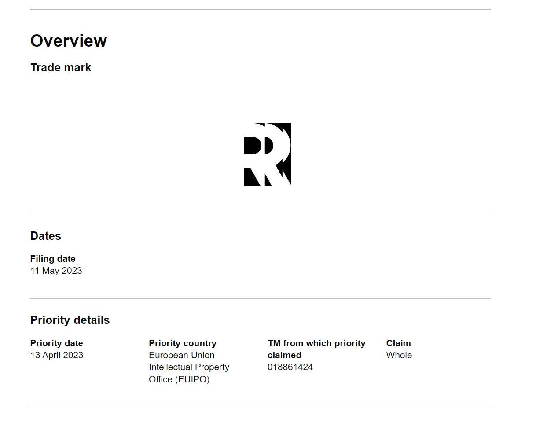Click the EUIPO abbreviation in parentheses
This screenshot has width=536, height=426.
click(x=192, y=379)
